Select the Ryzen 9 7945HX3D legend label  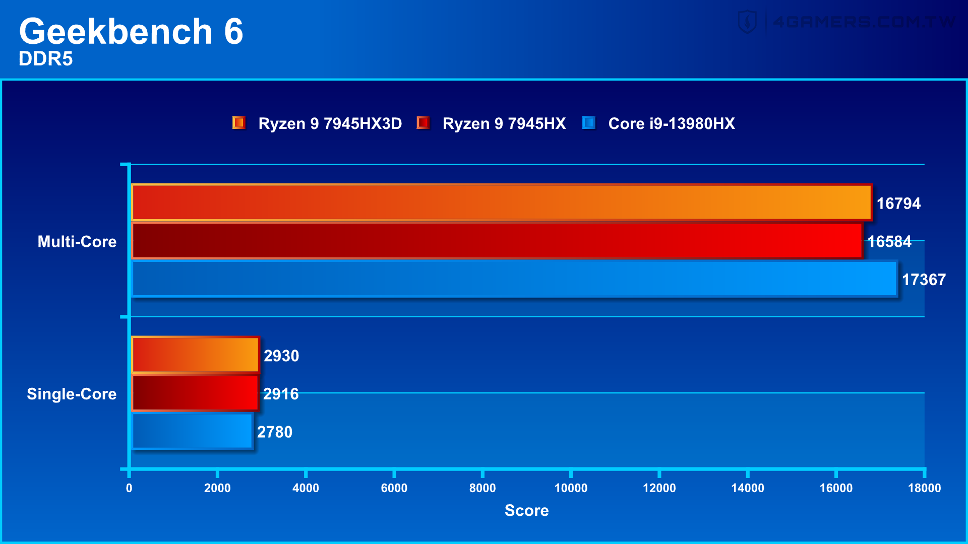click(x=330, y=123)
